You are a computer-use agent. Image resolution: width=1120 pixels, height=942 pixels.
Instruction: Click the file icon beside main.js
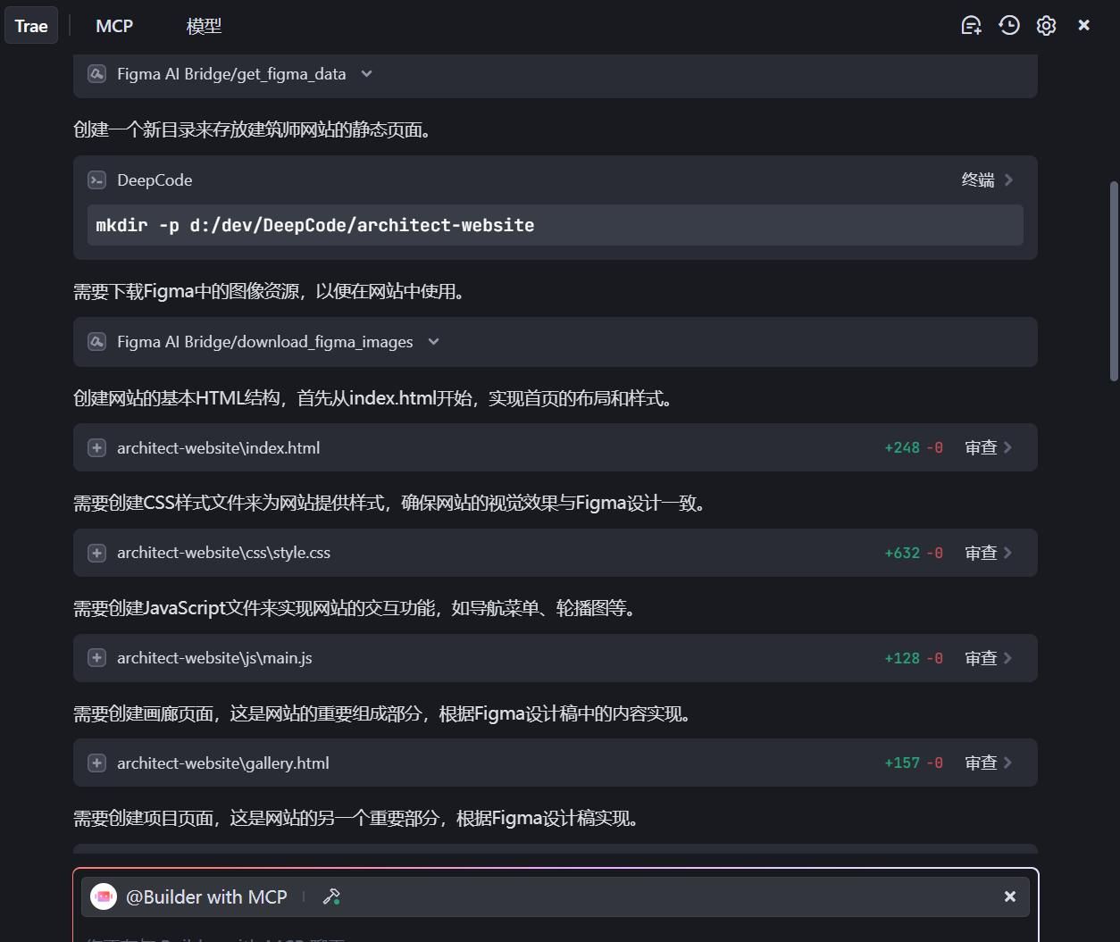[96, 657]
